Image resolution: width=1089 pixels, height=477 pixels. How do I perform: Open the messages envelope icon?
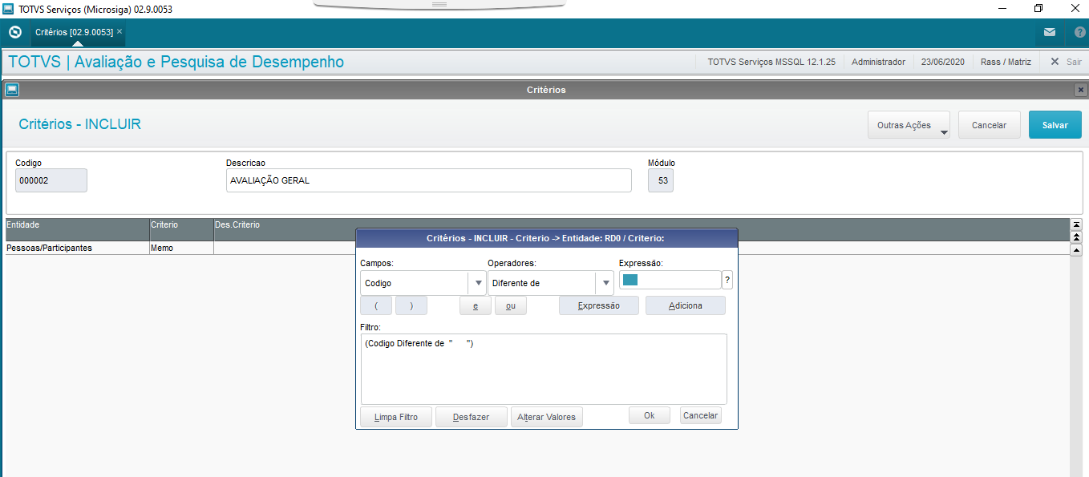[1049, 33]
